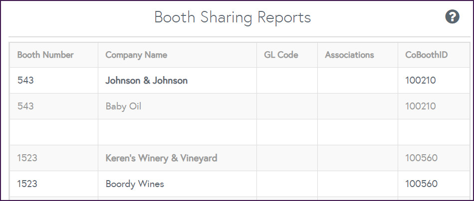This screenshot has height=201, width=474.
Task: Open the help question mark icon
Action: pyautogui.click(x=452, y=17)
